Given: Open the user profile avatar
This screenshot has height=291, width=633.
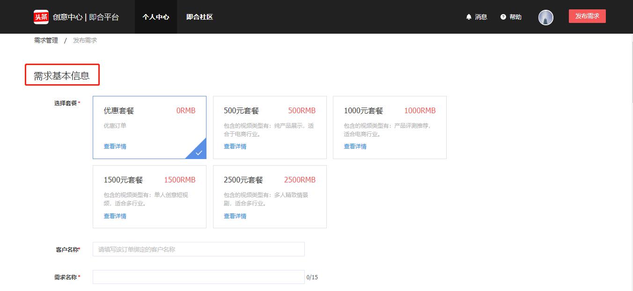Looking at the screenshot, I should [x=545, y=17].
